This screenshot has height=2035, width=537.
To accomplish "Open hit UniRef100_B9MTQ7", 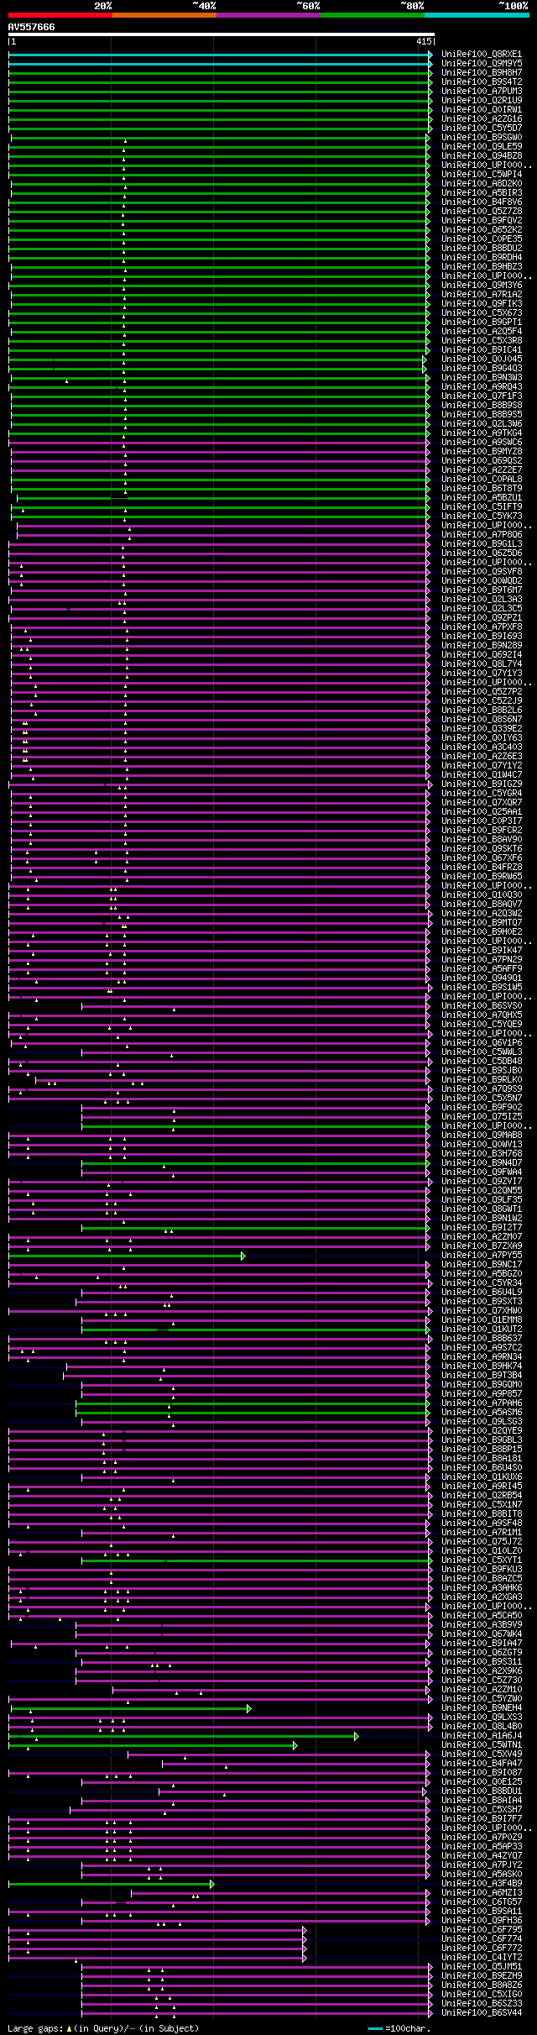I will tap(482, 922).
